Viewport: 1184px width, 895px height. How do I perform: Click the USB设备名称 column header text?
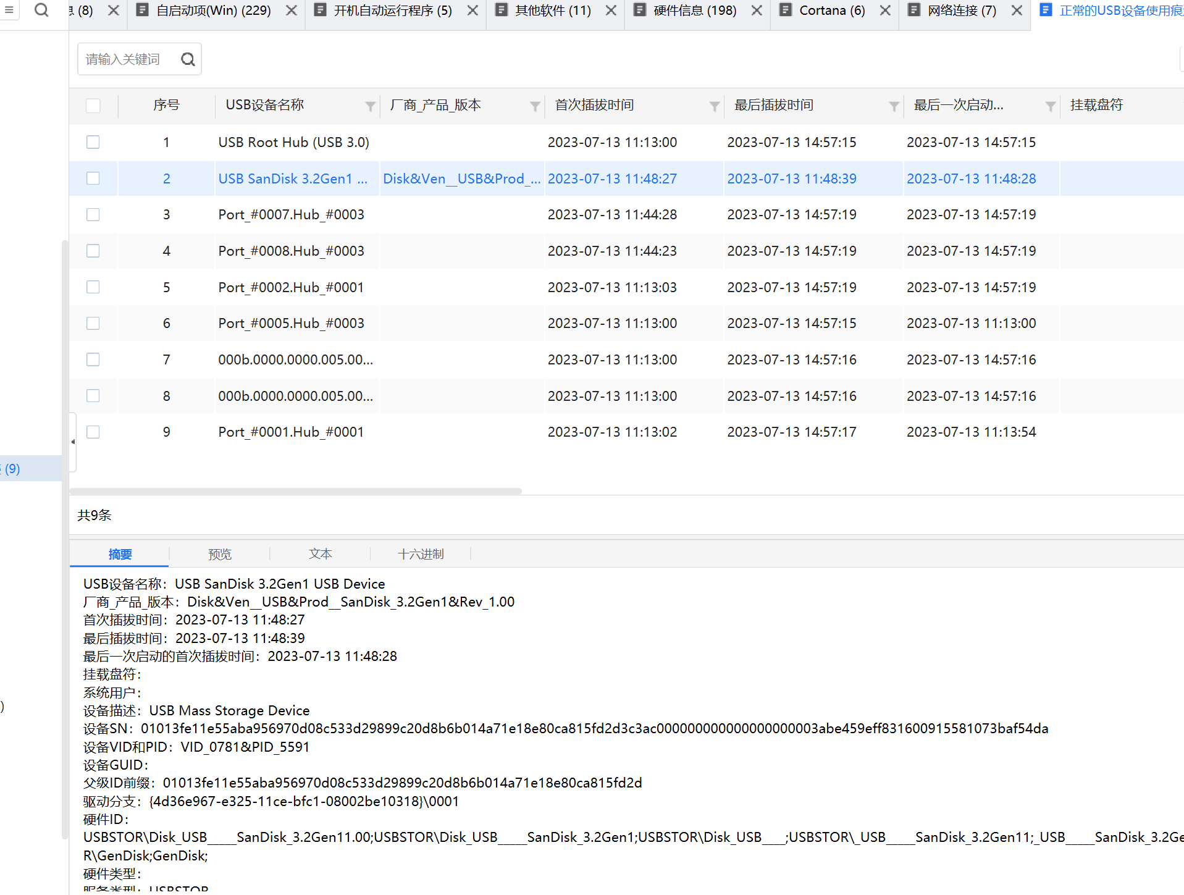[264, 106]
